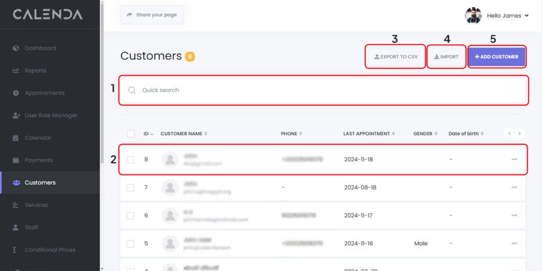Click the sidebar vertical scrollbar
The width and height of the screenshot is (542, 271).
point(102,83)
